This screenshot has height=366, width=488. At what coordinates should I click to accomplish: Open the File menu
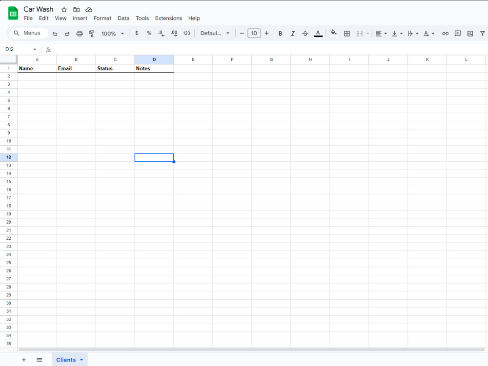(28, 19)
